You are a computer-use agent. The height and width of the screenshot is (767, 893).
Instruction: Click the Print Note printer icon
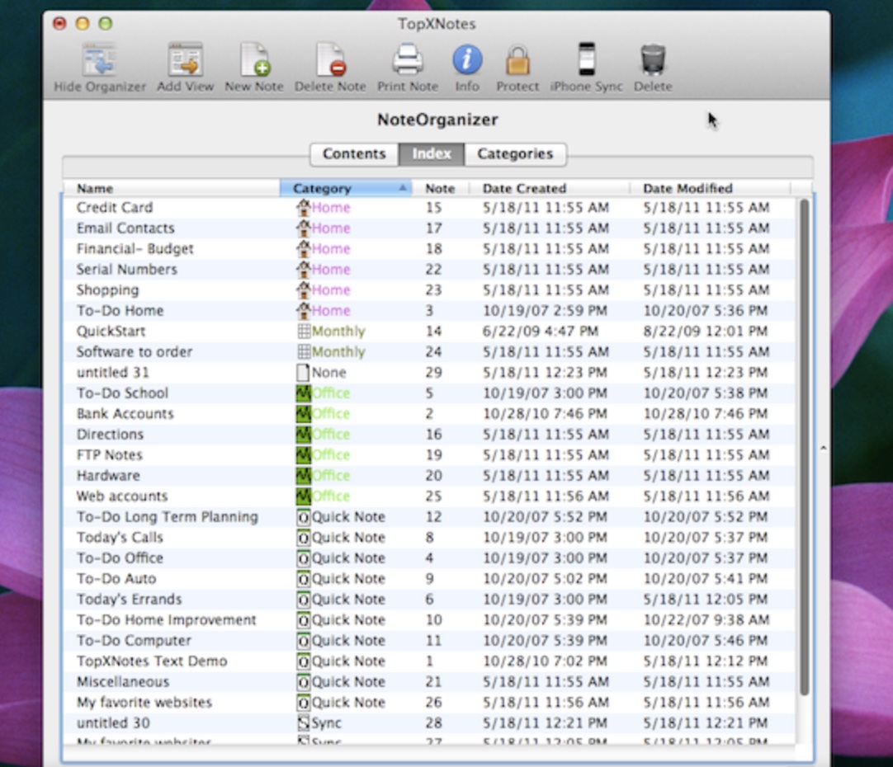click(x=408, y=61)
